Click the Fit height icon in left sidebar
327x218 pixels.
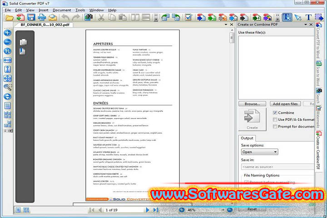8,69
